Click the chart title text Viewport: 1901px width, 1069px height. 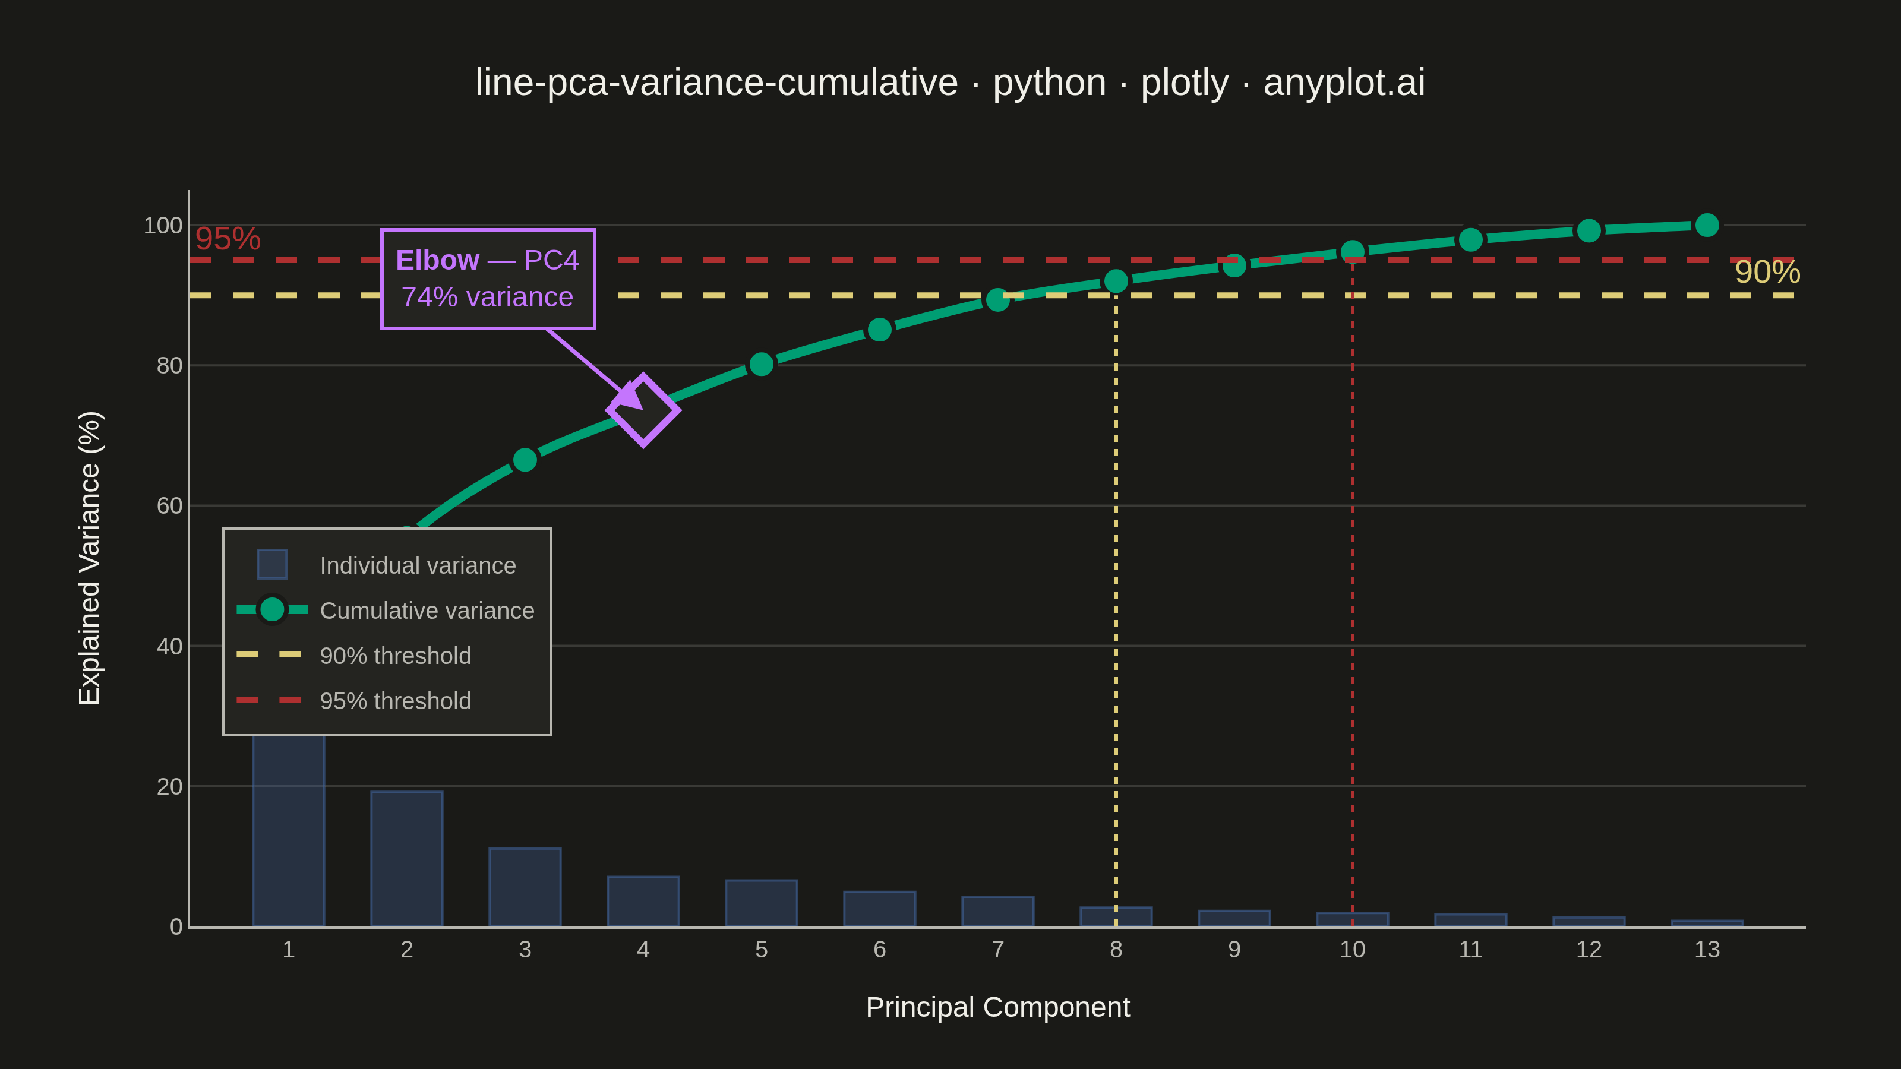pyautogui.click(x=950, y=82)
